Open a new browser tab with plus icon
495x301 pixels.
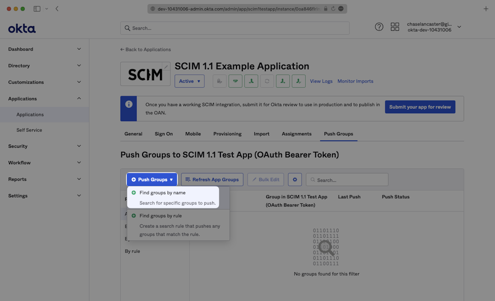coord(486,9)
